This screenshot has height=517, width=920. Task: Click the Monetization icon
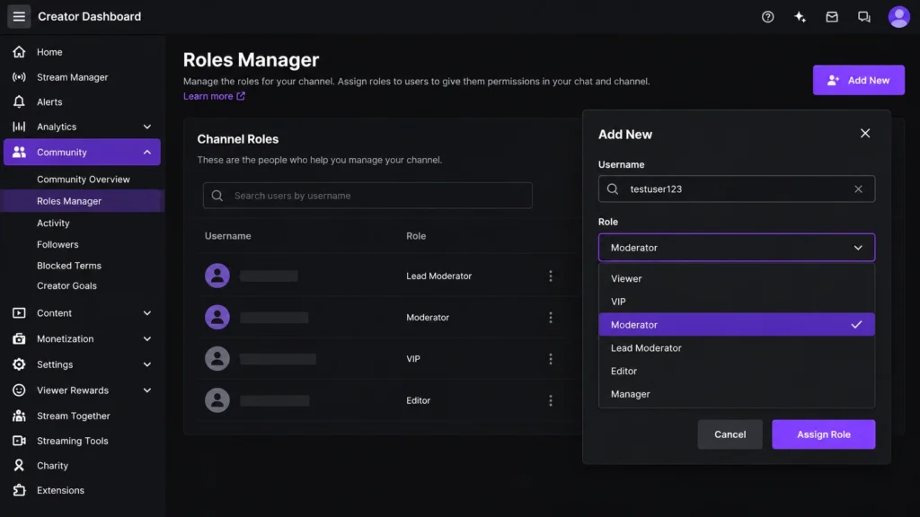point(19,338)
